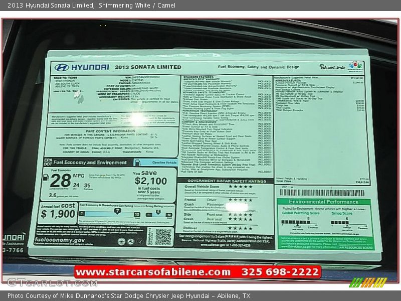Click the '$1,900' annual fuel cost
Viewport: 401px width, 301px height.
58,214
